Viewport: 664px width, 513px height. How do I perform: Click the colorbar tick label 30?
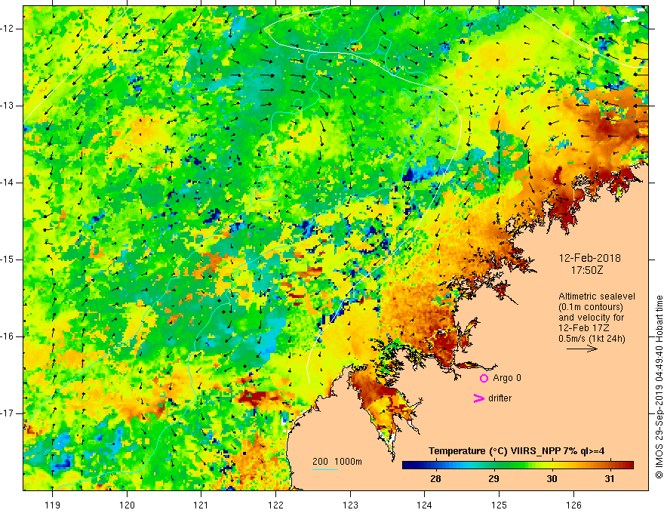click(x=552, y=479)
